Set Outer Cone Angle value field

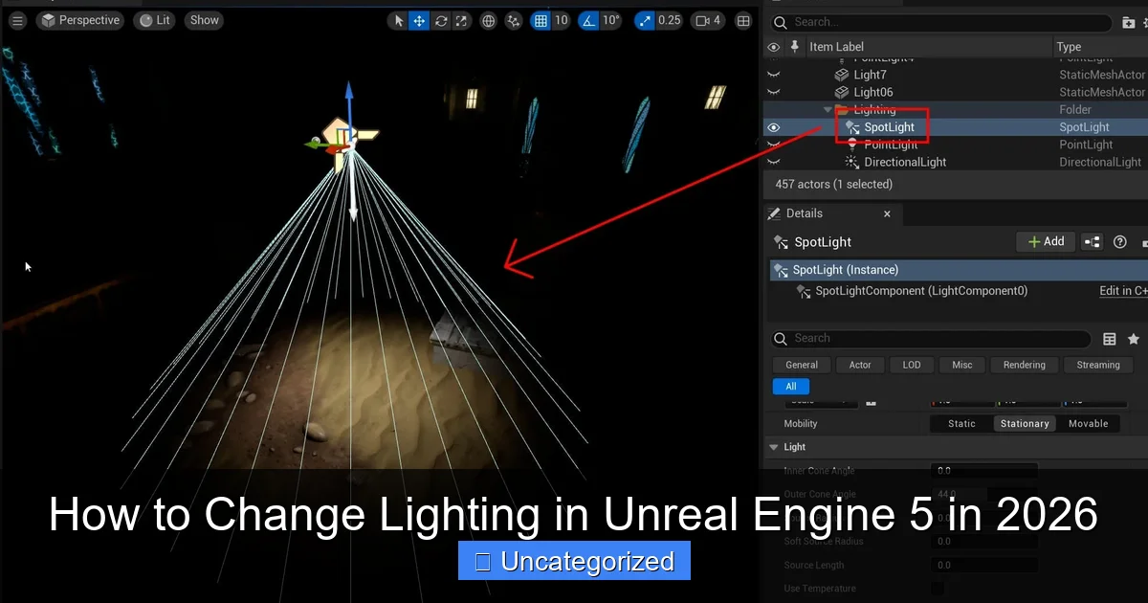983,494
